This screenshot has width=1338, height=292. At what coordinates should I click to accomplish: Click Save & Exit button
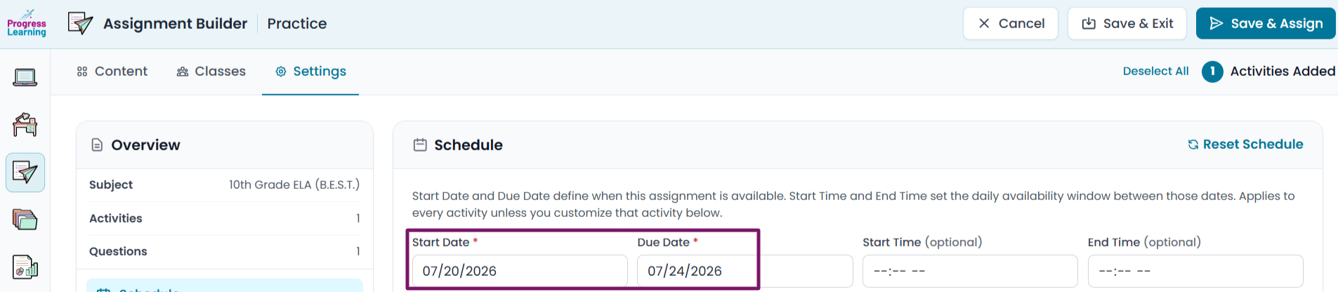1127,23
